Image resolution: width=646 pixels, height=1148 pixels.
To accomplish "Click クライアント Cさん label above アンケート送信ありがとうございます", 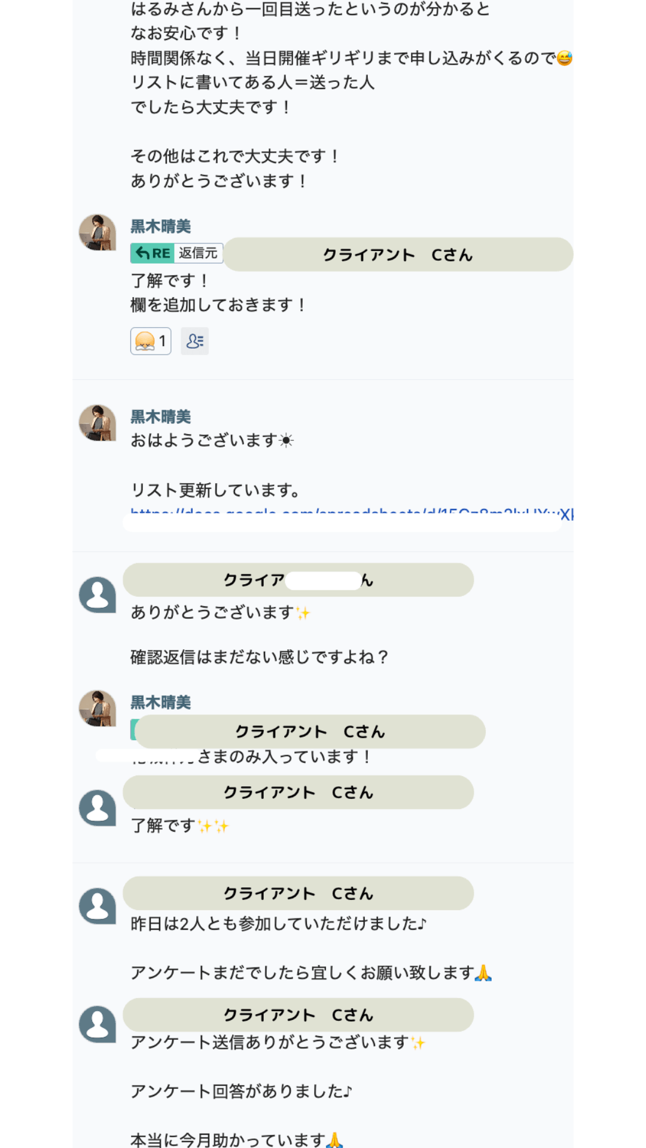I will click(x=298, y=1015).
